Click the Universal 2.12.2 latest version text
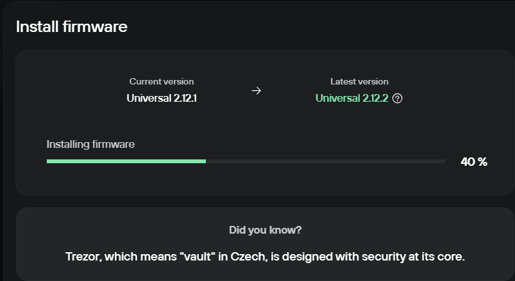The width and height of the screenshot is (515, 281). coord(351,99)
